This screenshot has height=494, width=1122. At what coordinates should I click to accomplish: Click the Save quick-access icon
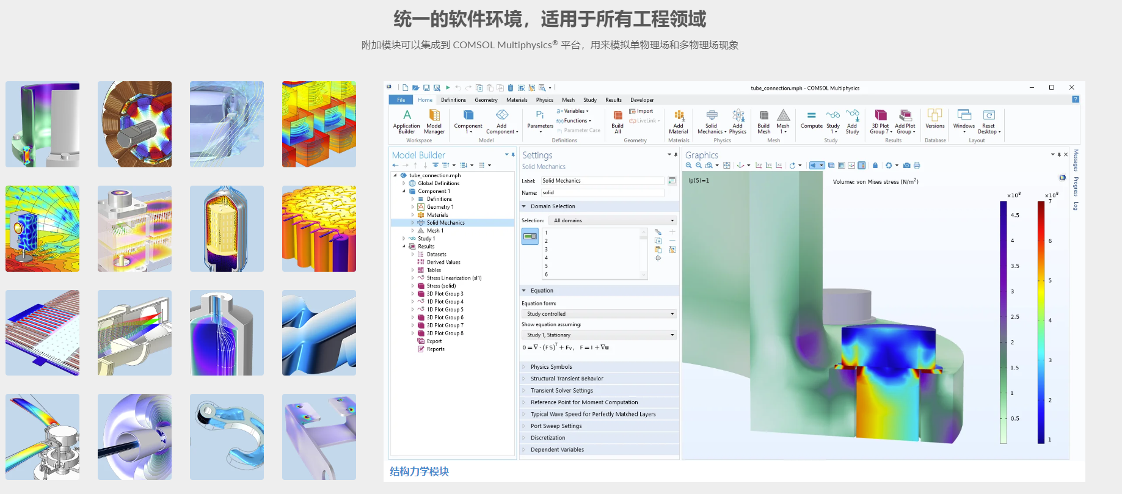pos(426,88)
